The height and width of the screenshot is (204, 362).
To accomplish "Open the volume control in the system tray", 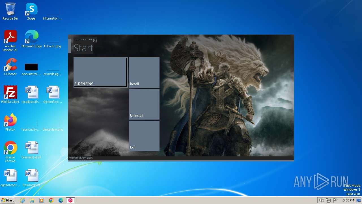I will [x=321, y=200].
